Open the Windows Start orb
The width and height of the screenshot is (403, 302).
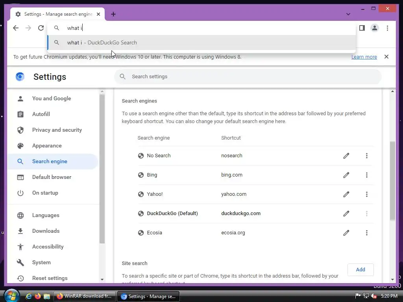tap(11, 296)
